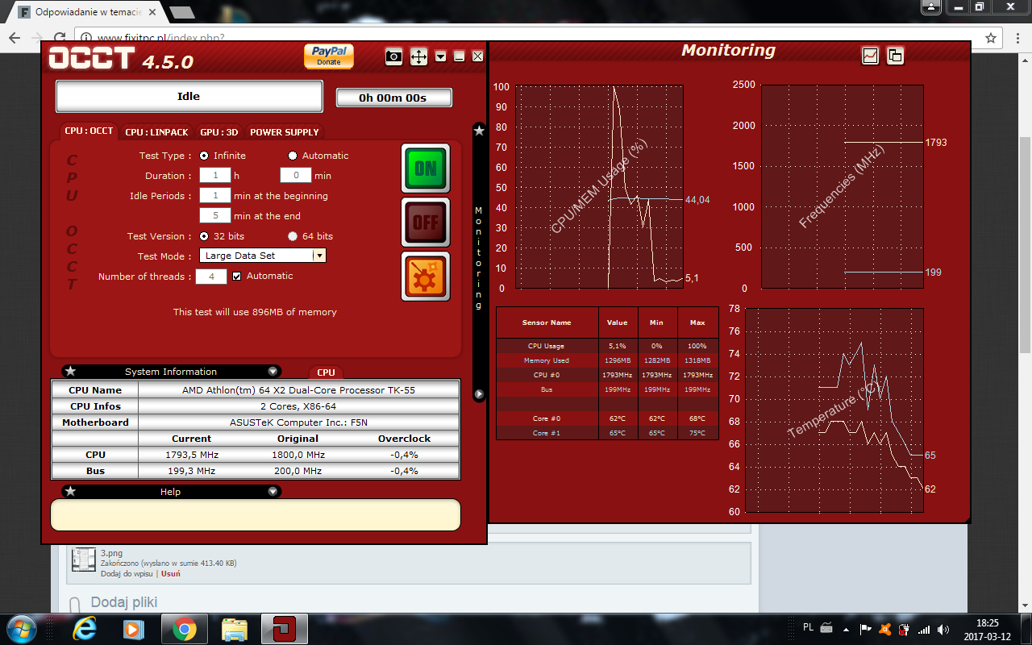Take a screenshot with the OCCT camera icon
The image size is (1032, 645).
[393, 56]
